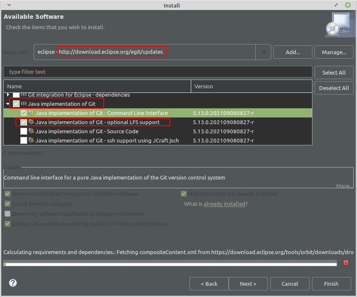Open the Work with site dropdown arrow

click(x=263, y=52)
